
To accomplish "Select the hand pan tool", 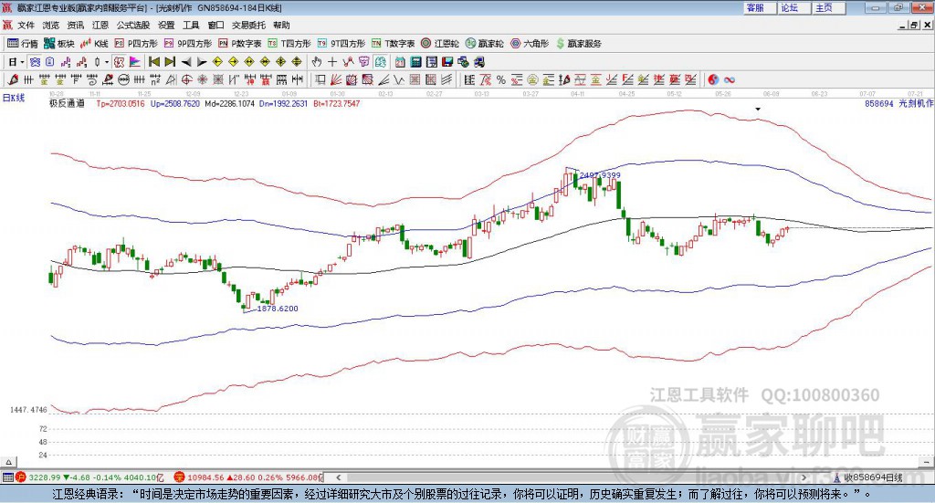I will click(x=317, y=62).
